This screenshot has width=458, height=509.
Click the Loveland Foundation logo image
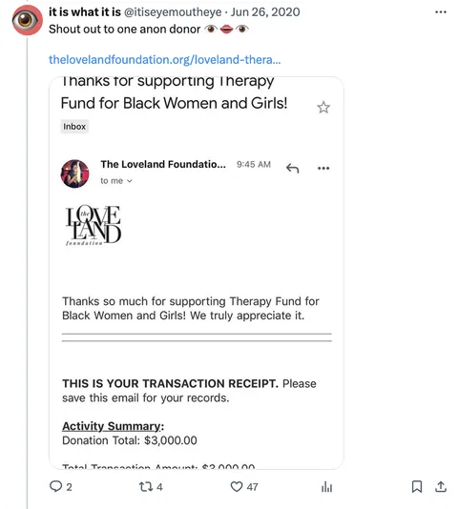(94, 225)
